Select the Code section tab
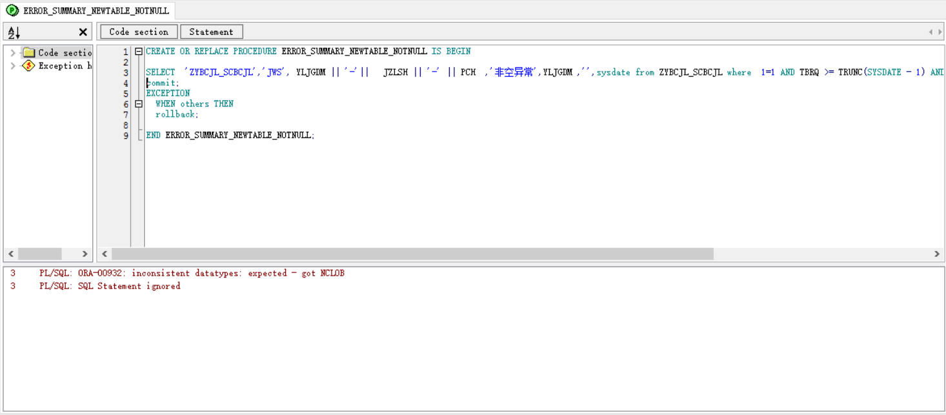 tap(138, 31)
